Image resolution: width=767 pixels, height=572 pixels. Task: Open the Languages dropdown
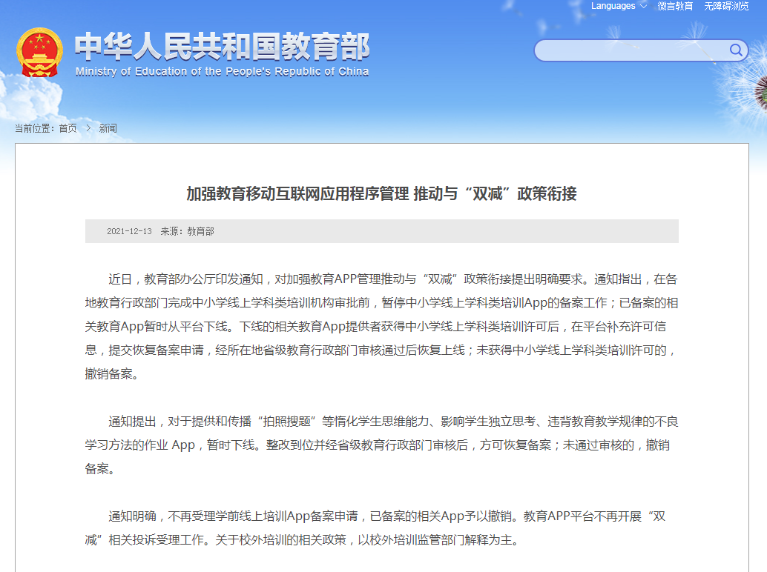pos(619,6)
